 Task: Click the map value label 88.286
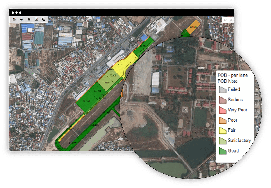143,46
